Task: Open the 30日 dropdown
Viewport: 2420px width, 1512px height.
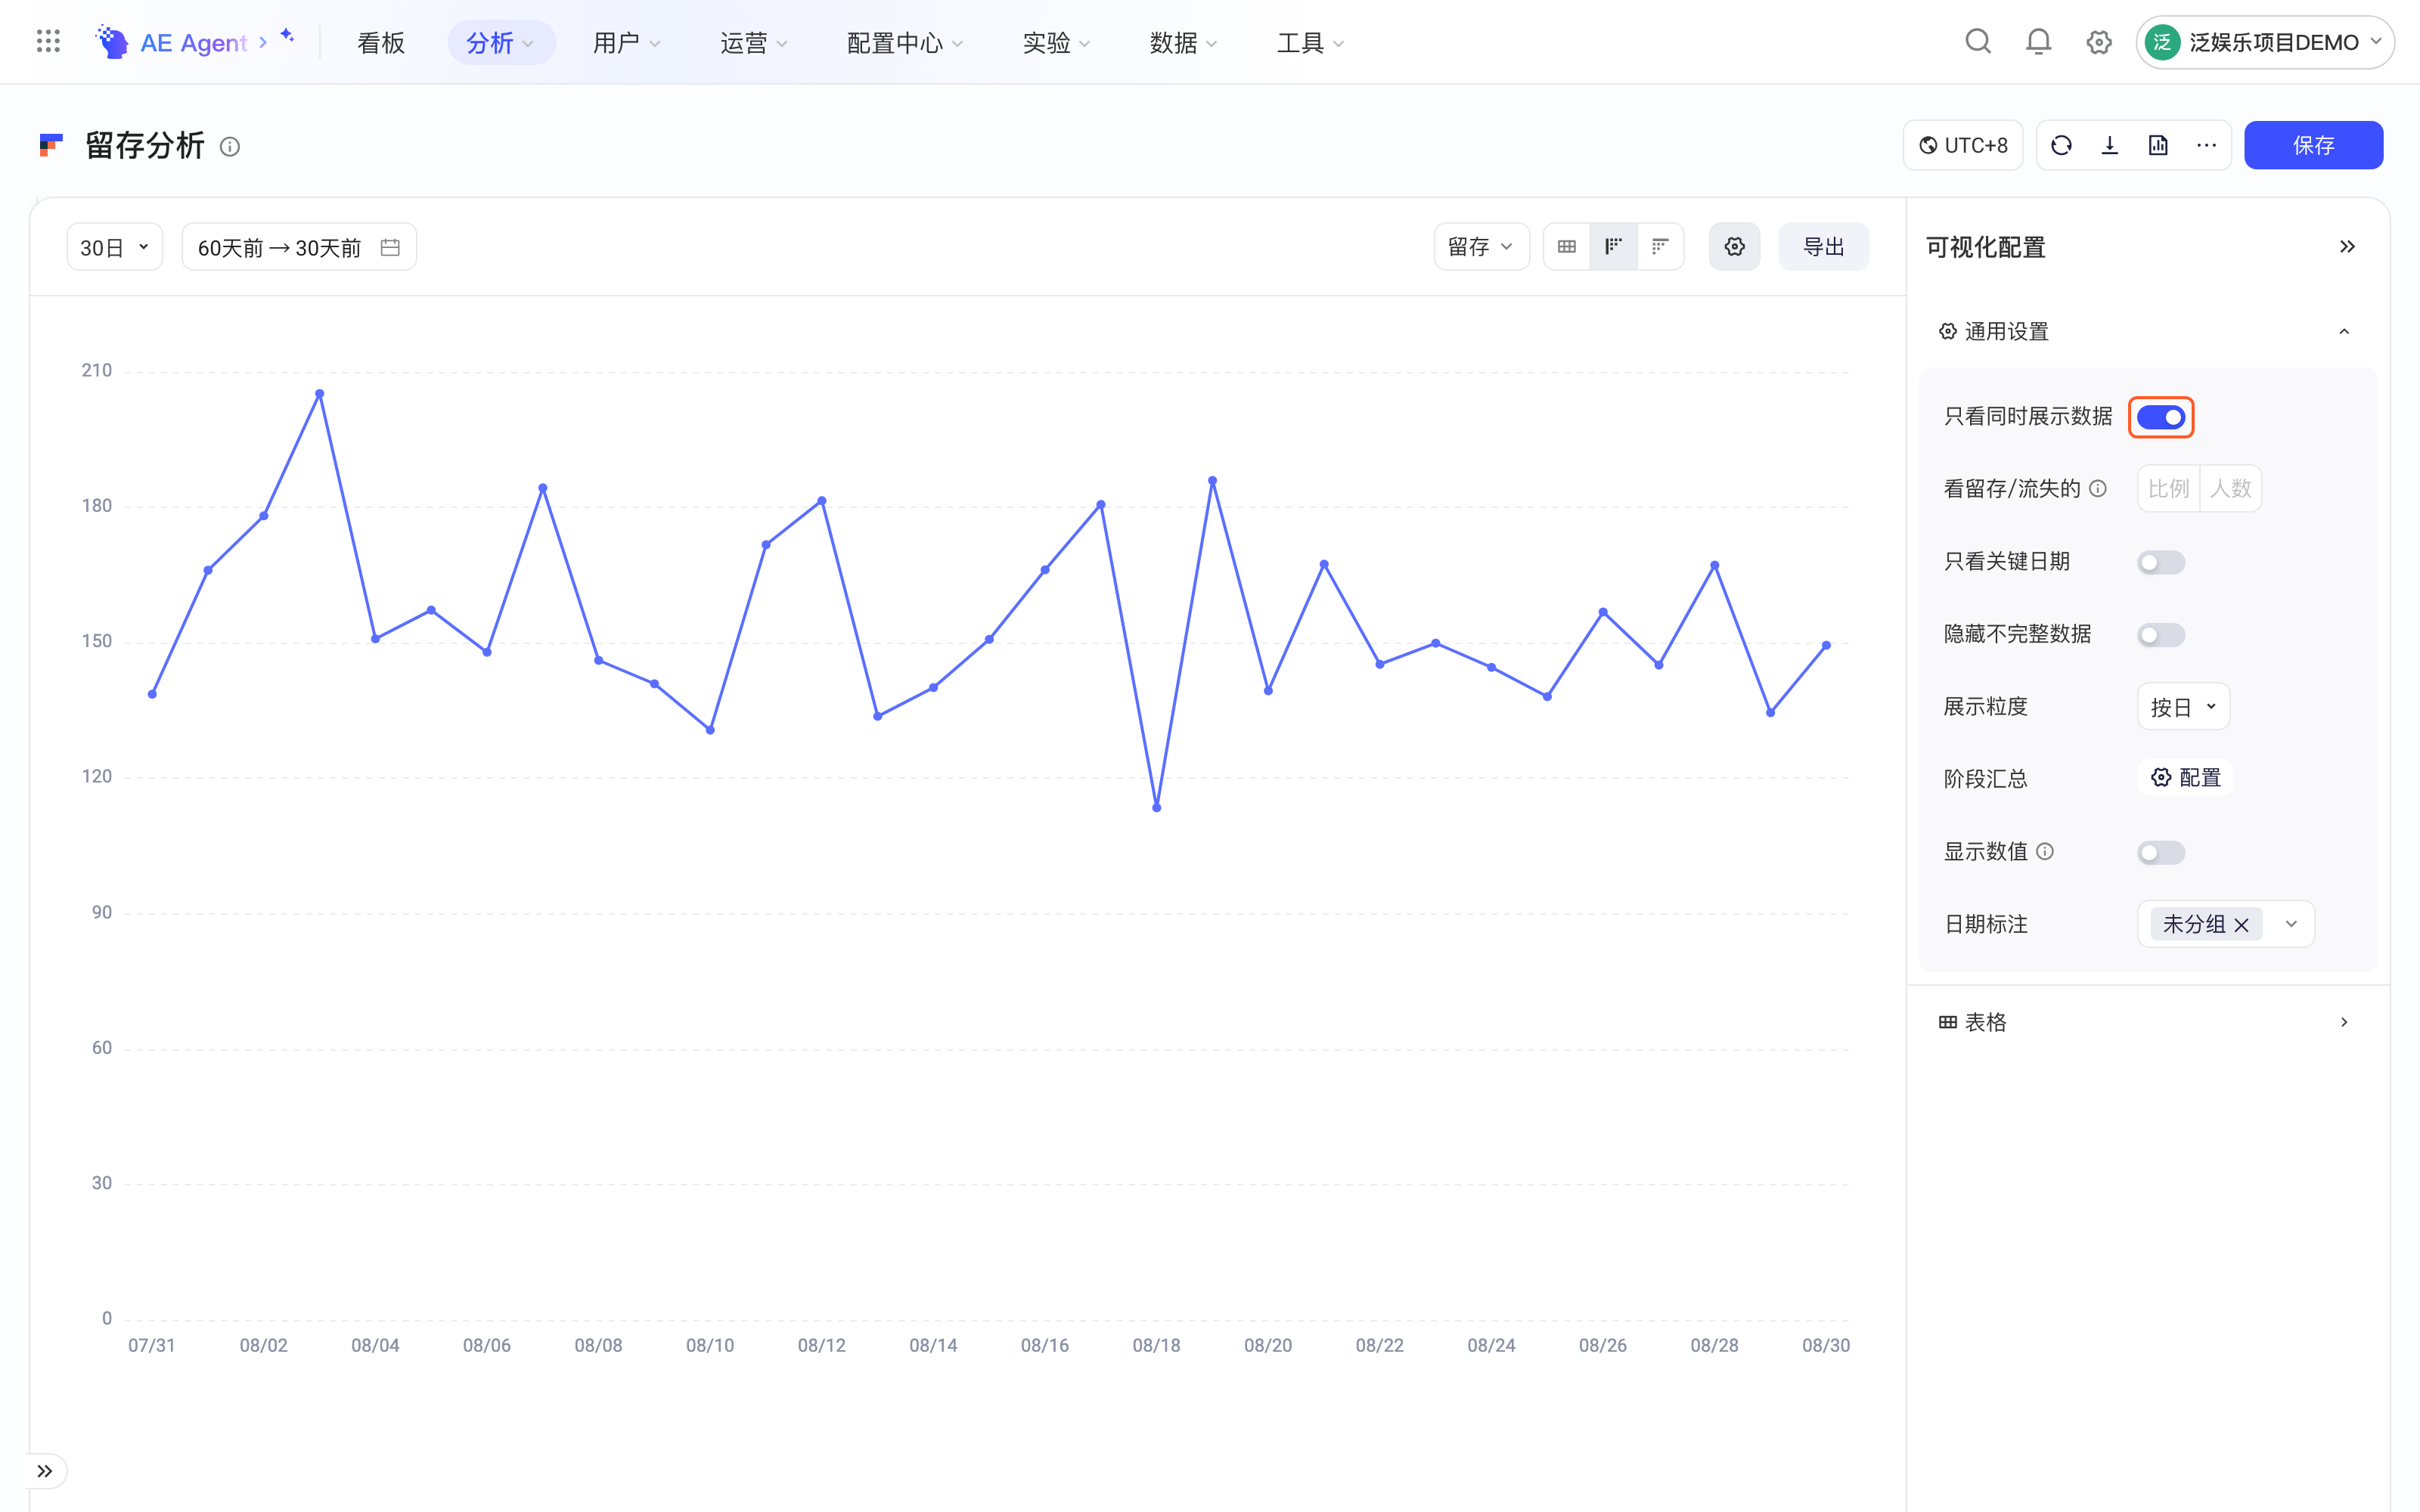Action: click(115, 247)
